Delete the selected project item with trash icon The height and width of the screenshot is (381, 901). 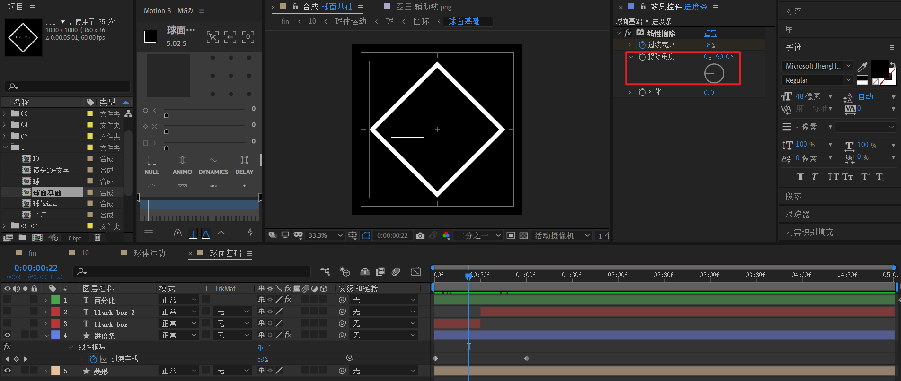(97, 237)
